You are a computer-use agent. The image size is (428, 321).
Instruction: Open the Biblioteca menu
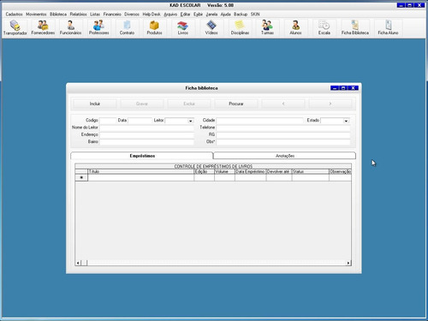pyautogui.click(x=58, y=14)
